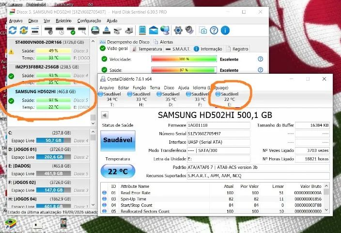This screenshot has height=233, width=341.
Task: Click the Velocidade 100 % bar
Action: tap(184, 59)
